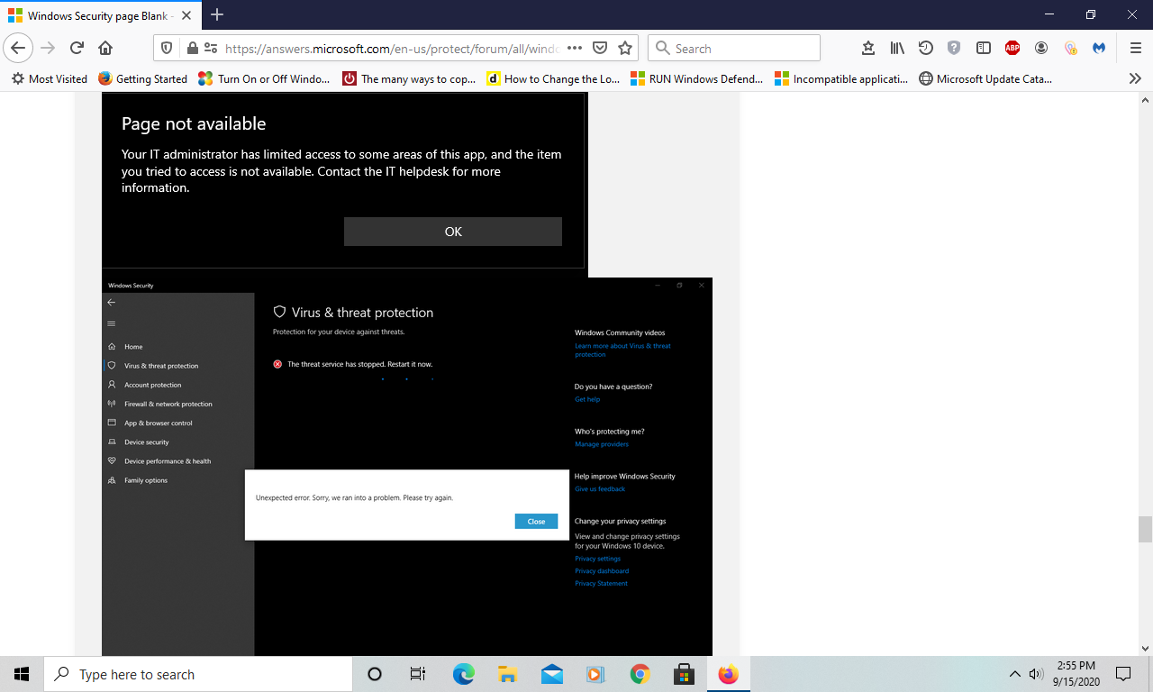Expand overflow bookmarks with the double-chevron
This screenshot has height=692, width=1153.
(x=1137, y=78)
